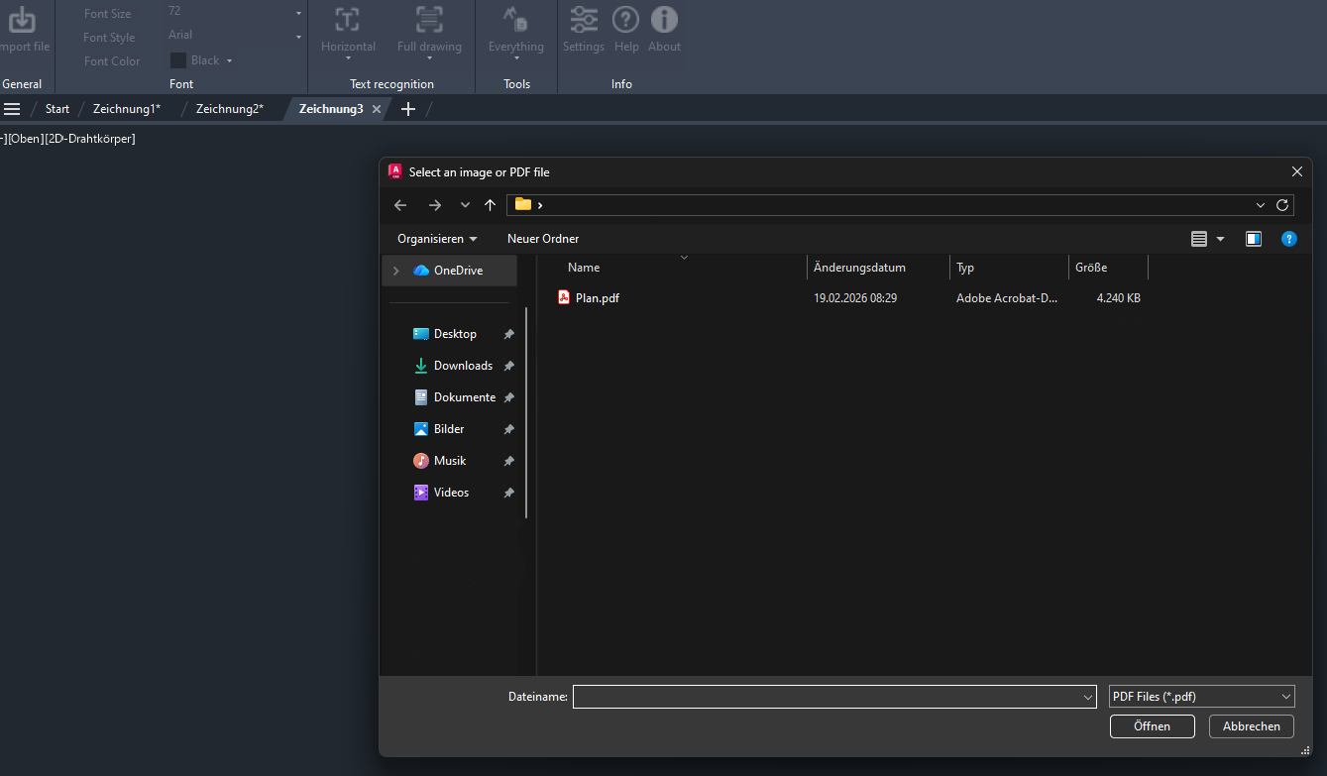Switch to the Zeichnung1 tab
Image resolution: width=1327 pixels, height=776 pixels.
pos(127,109)
